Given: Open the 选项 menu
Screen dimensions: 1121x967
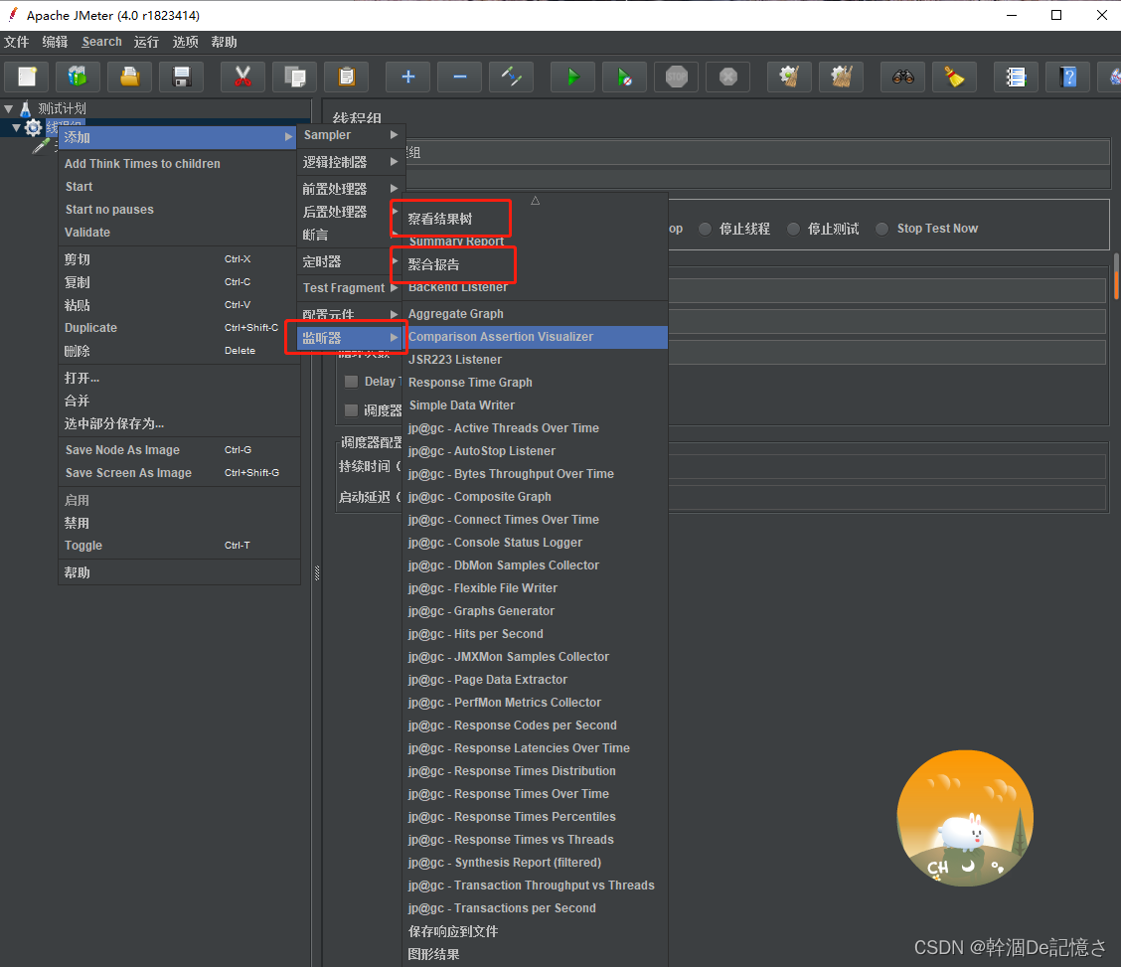Looking at the screenshot, I should click(x=185, y=42).
